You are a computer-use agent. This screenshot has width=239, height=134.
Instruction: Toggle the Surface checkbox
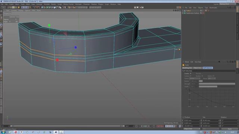pyautogui.click(x=190, y=76)
